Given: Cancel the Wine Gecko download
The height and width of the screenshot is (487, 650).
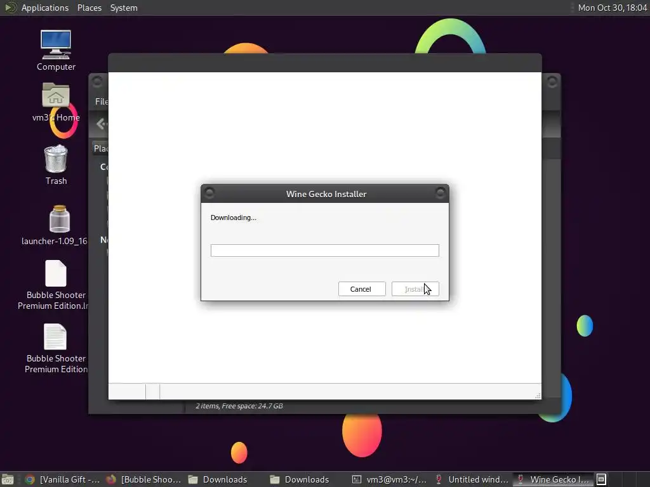Looking at the screenshot, I should (361, 289).
